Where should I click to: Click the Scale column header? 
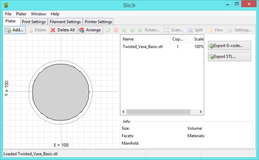pyautogui.click(x=194, y=39)
